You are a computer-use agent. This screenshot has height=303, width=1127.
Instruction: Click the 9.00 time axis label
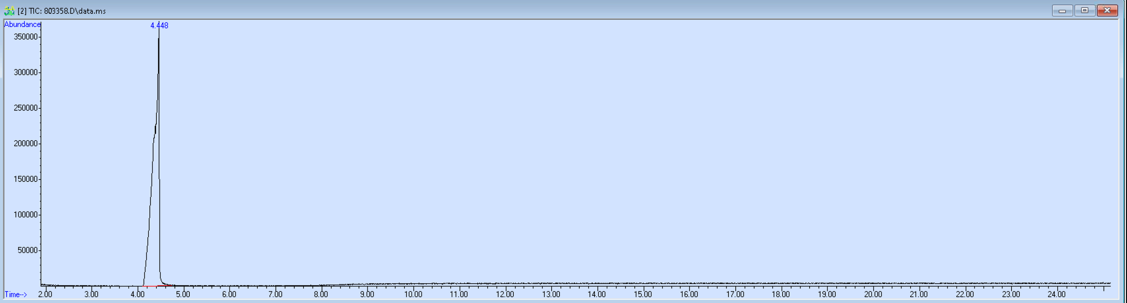coord(367,294)
